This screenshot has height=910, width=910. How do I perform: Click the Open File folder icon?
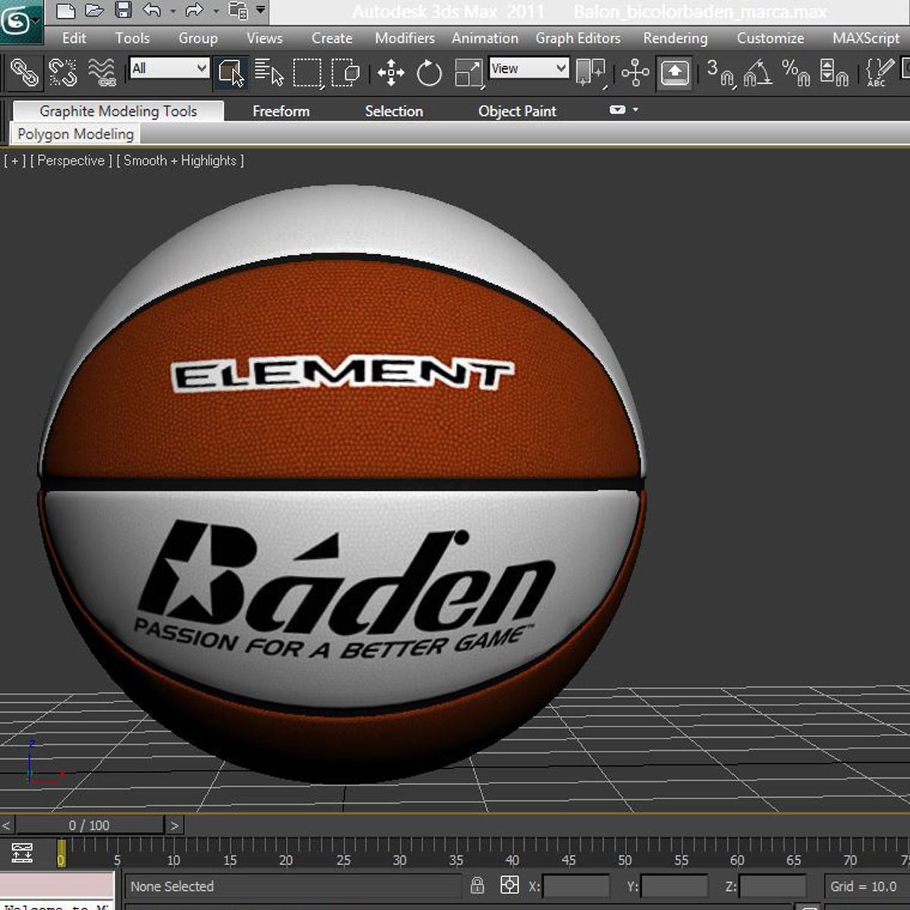click(95, 11)
